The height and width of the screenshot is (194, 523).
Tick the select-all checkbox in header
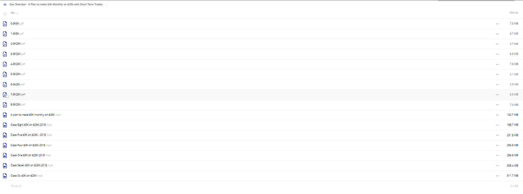pyautogui.click(x=5, y=14)
